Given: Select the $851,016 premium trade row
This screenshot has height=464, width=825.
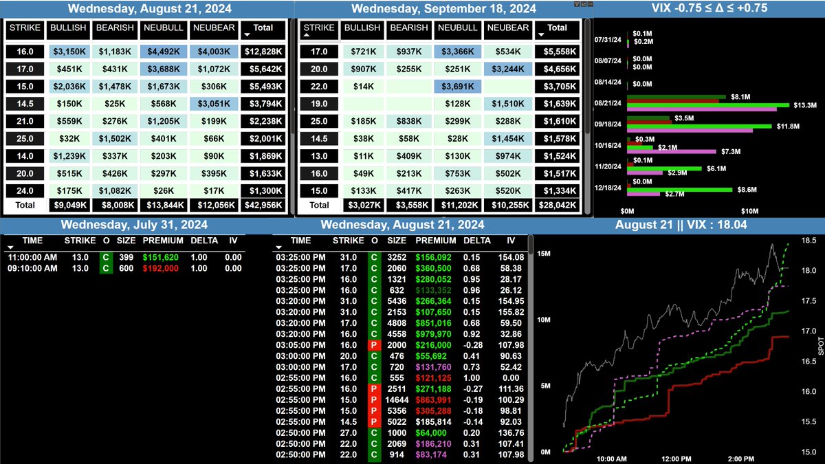Looking at the screenshot, I should pos(399,323).
